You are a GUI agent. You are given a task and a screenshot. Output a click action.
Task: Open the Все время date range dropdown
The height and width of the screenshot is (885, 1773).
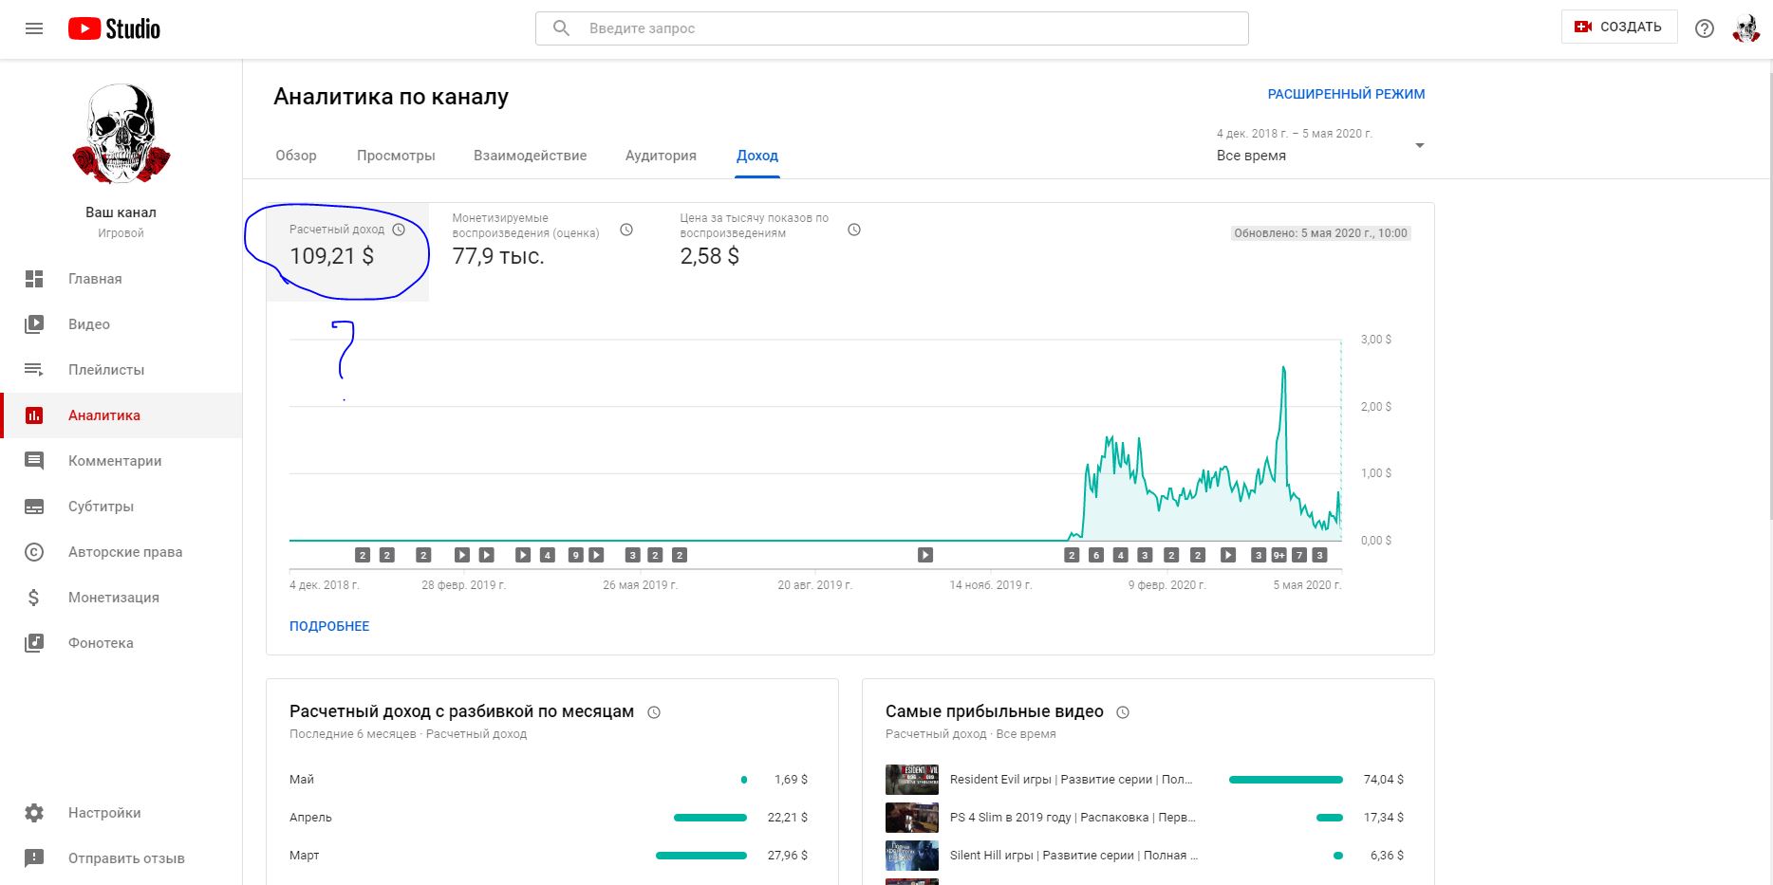coord(1321,146)
